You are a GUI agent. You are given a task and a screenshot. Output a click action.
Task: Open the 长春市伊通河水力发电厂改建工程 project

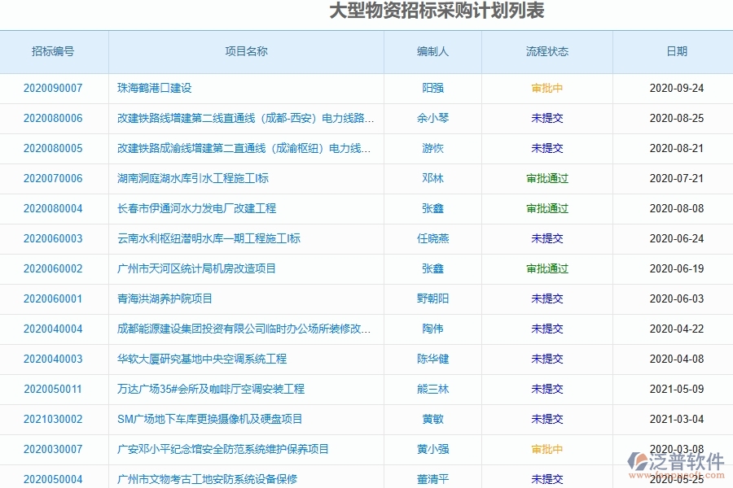click(194, 208)
